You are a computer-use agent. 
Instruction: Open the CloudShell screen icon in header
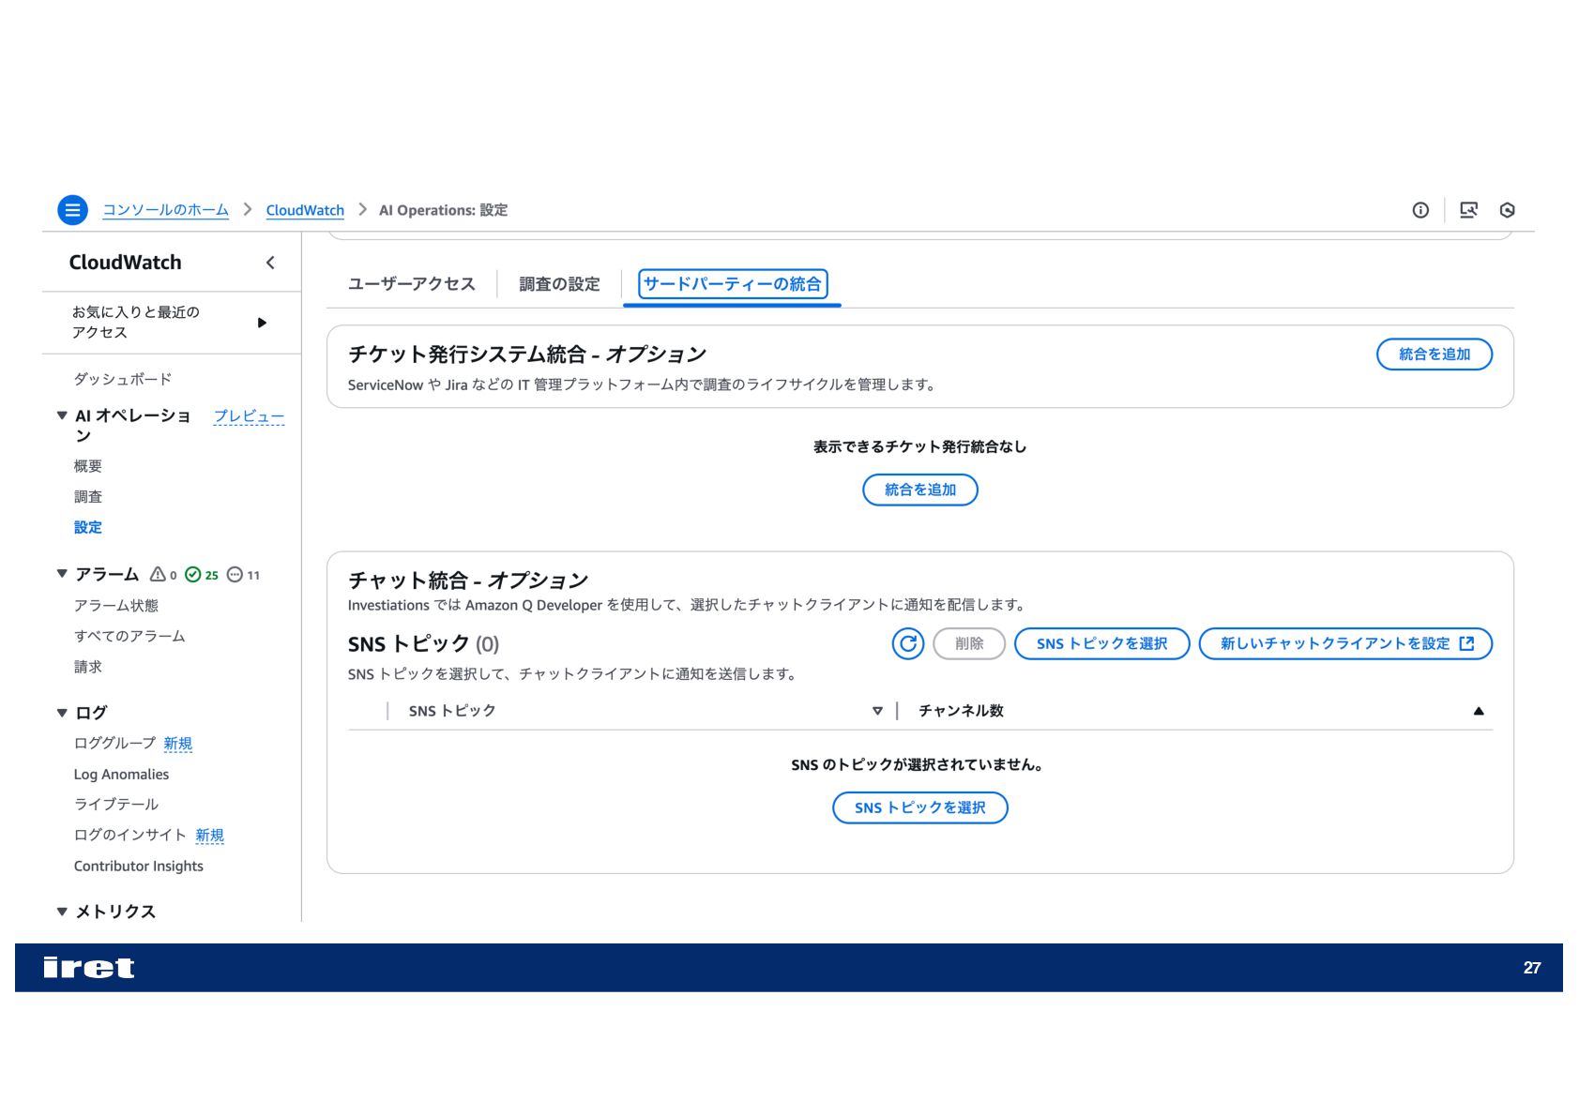pos(1468,210)
